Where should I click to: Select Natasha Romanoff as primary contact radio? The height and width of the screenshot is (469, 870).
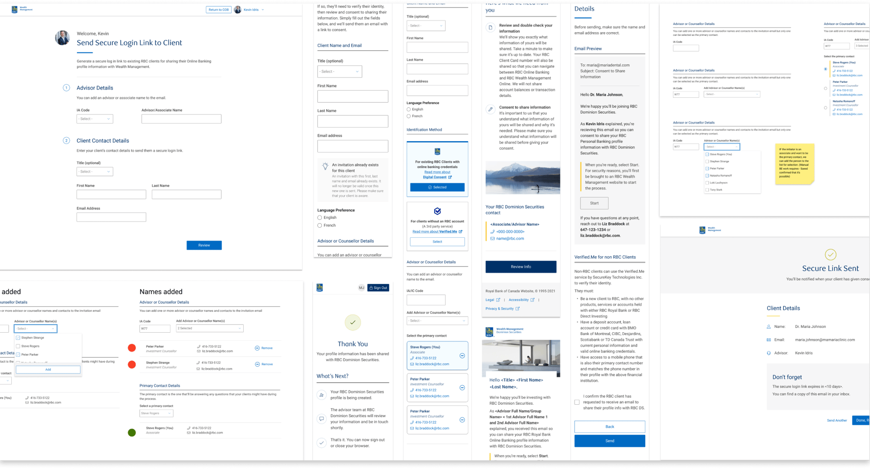point(826,108)
